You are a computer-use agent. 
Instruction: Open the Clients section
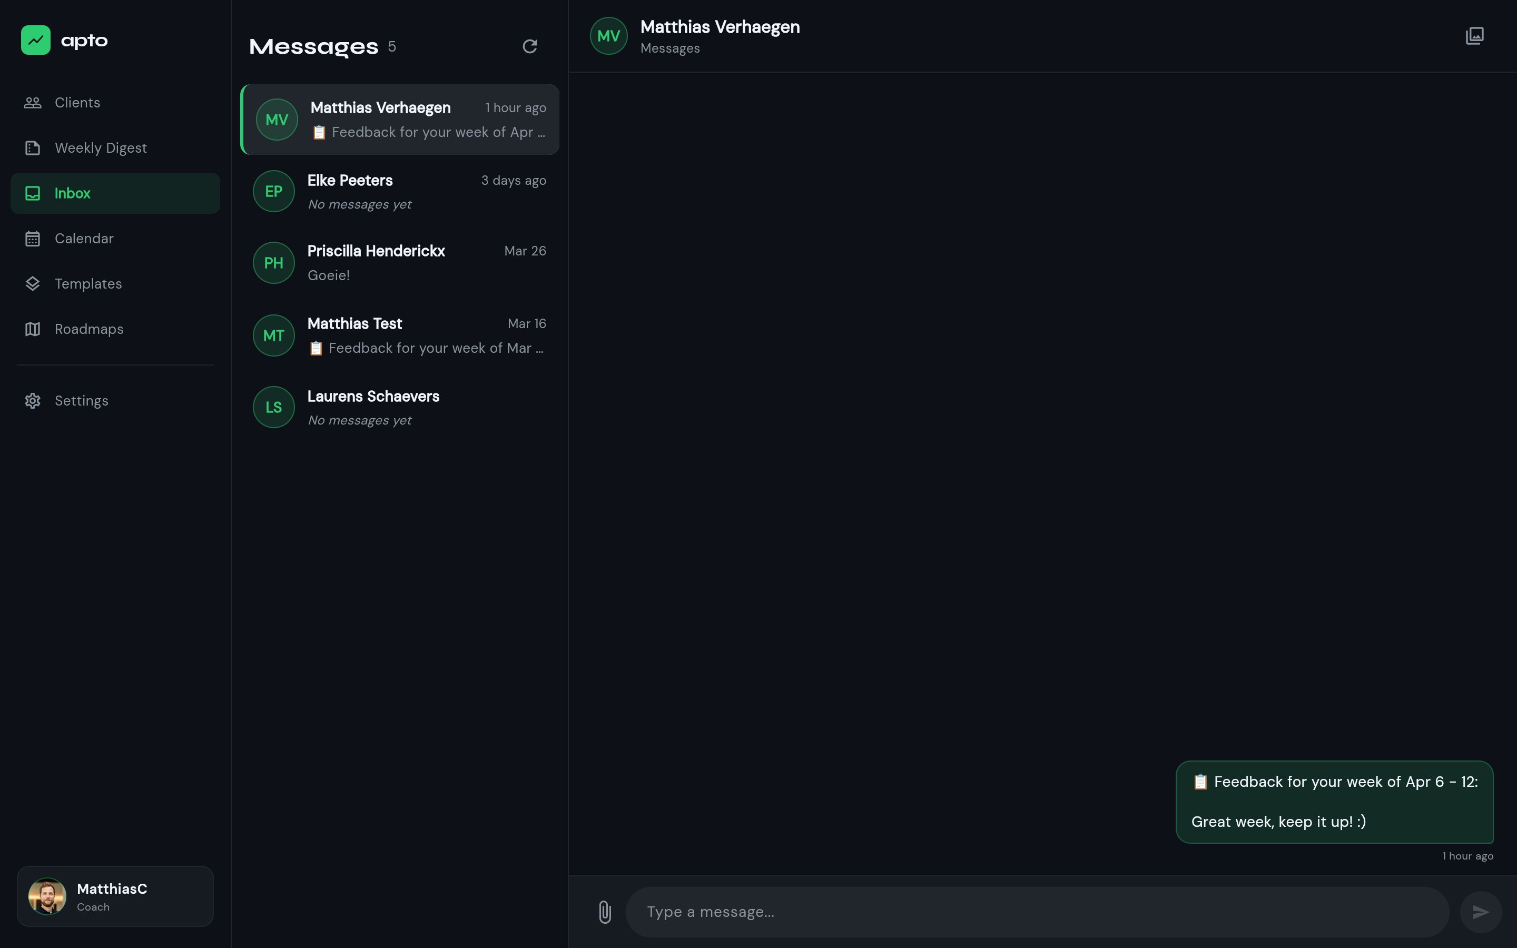[x=77, y=103]
